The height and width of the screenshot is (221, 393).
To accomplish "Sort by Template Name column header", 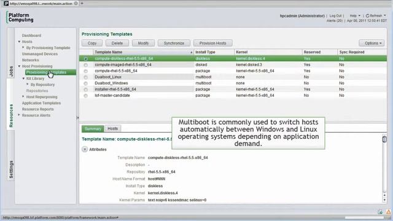I will pos(143,52).
